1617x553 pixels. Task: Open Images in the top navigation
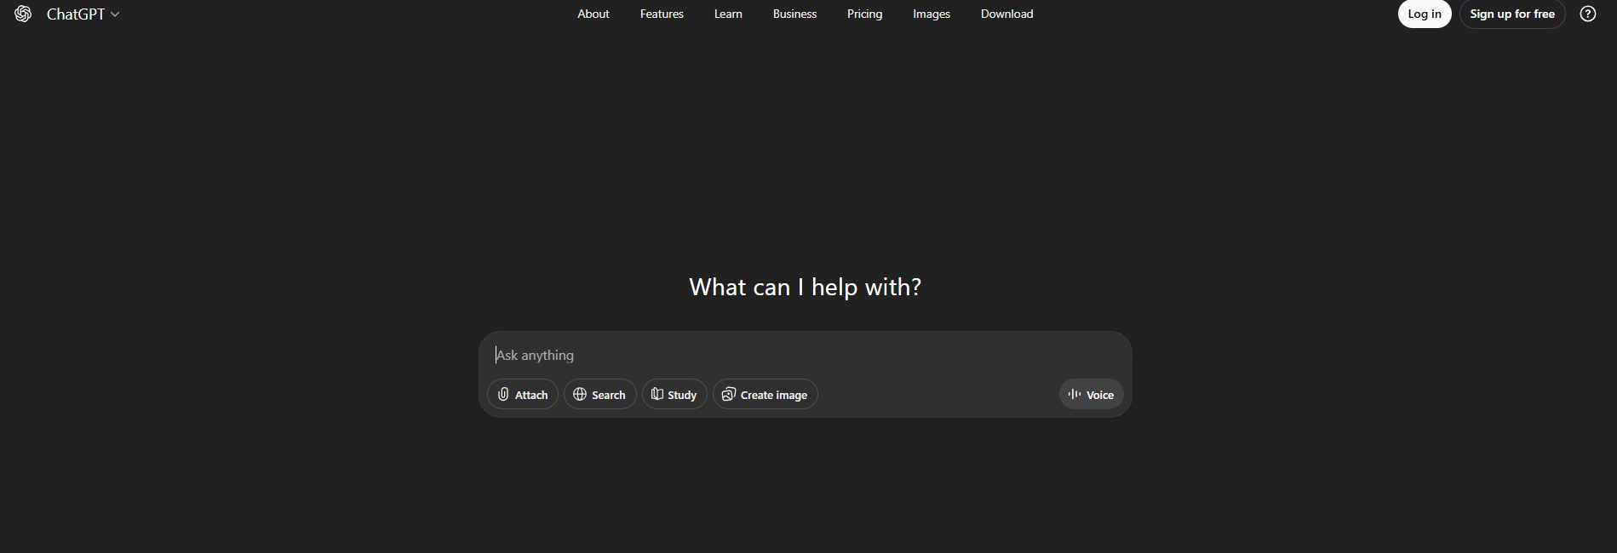click(932, 14)
